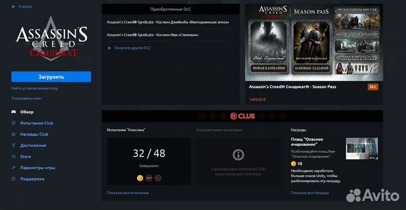Open Показать все испытания link

(x=127, y=193)
